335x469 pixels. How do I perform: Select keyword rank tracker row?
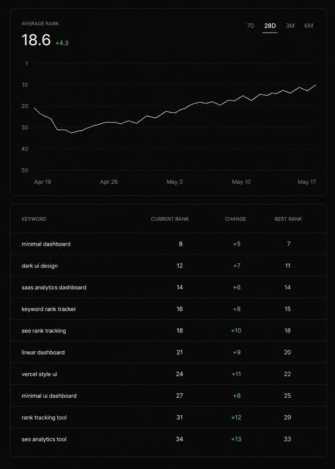click(169, 309)
